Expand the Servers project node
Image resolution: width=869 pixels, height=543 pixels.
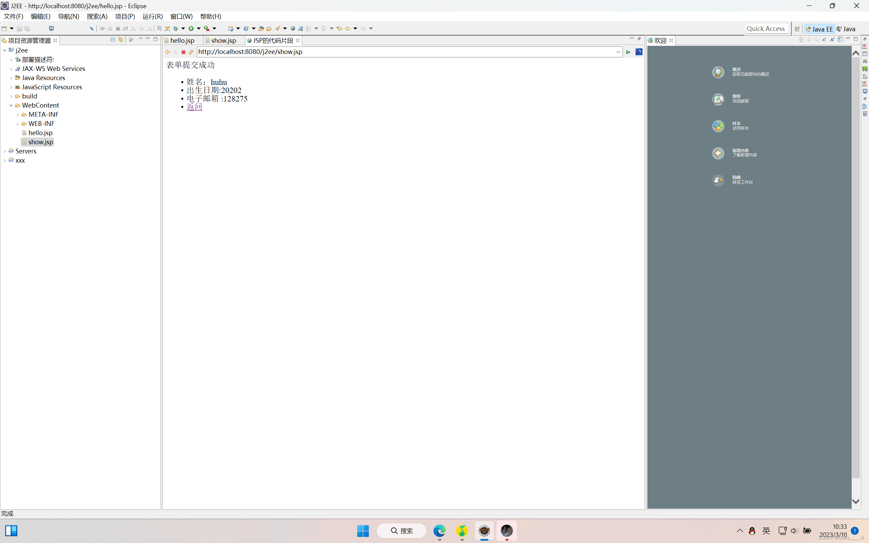4,151
